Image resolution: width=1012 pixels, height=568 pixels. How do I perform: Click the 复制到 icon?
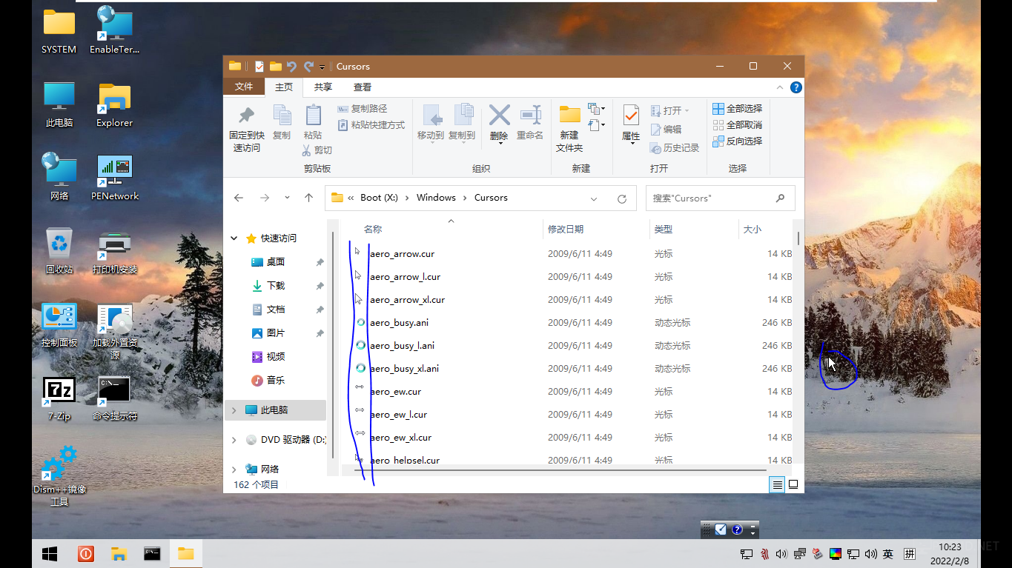click(x=463, y=115)
